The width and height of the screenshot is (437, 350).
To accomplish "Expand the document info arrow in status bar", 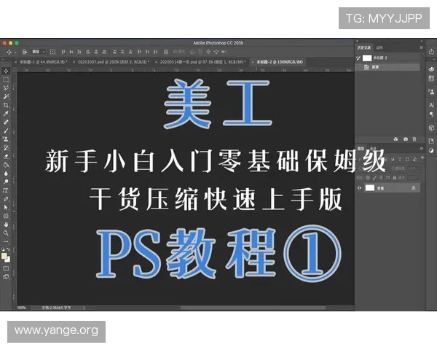I will [84, 308].
